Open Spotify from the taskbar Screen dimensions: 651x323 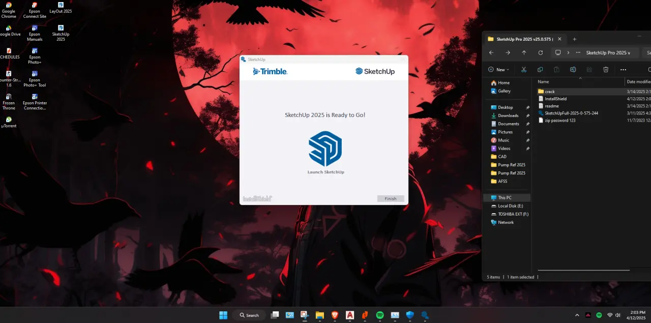click(x=380, y=315)
